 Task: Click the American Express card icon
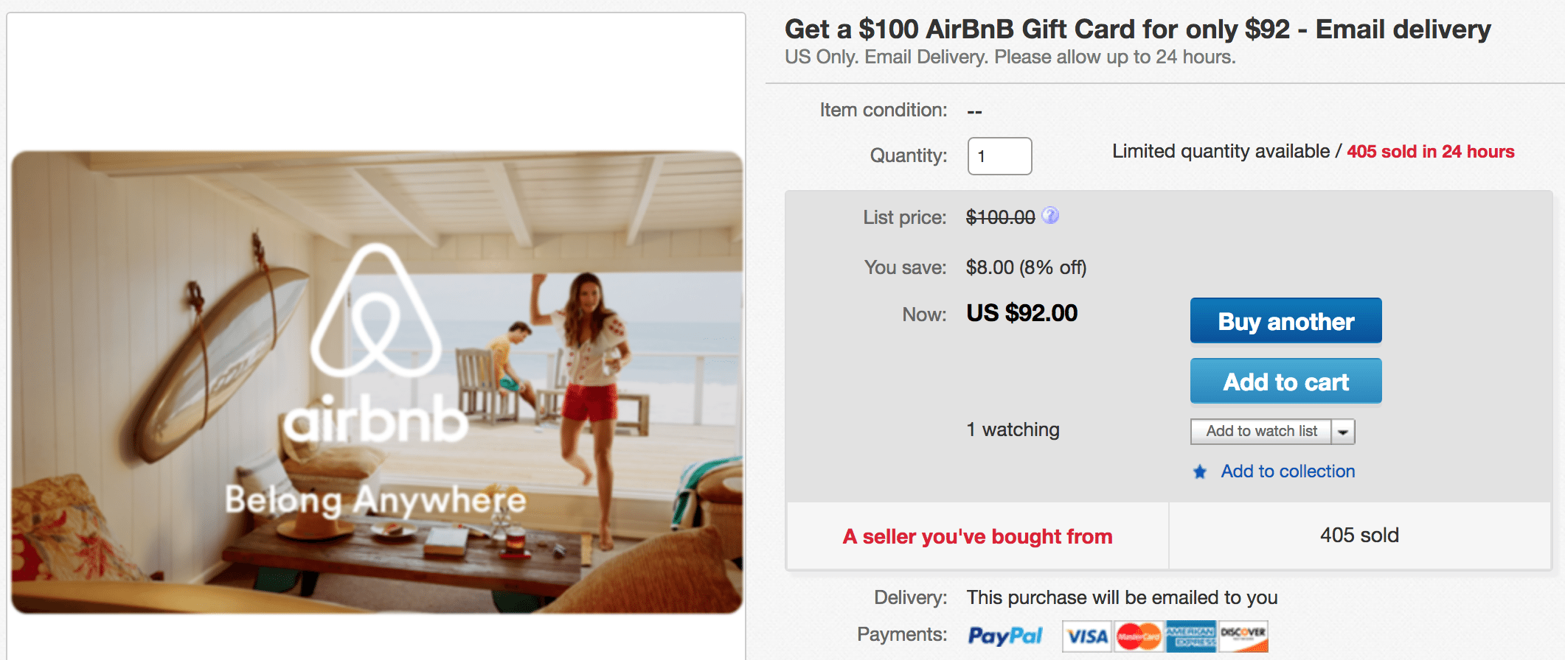(1190, 636)
